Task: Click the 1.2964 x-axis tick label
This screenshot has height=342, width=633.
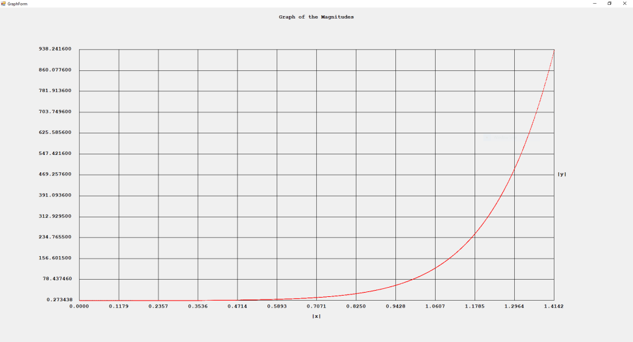Action: (514, 306)
